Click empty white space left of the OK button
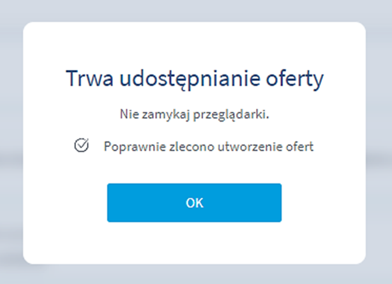 click(x=64, y=202)
